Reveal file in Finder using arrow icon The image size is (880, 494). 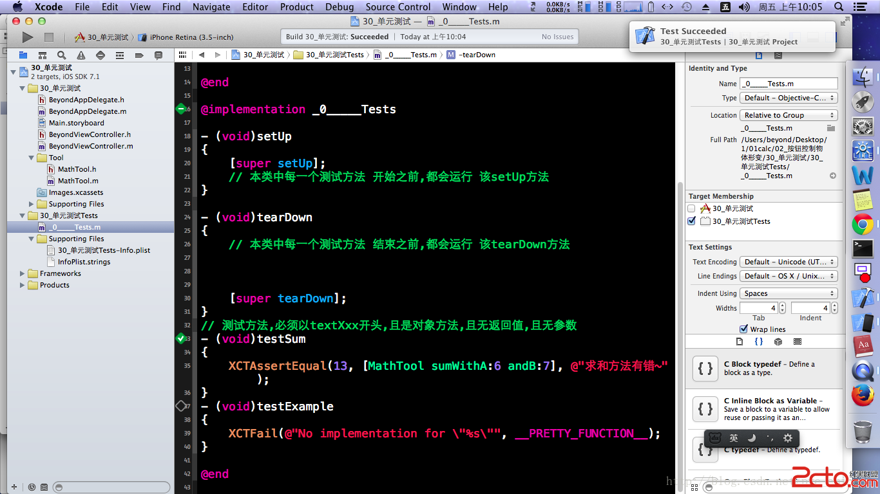(x=832, y=176)
